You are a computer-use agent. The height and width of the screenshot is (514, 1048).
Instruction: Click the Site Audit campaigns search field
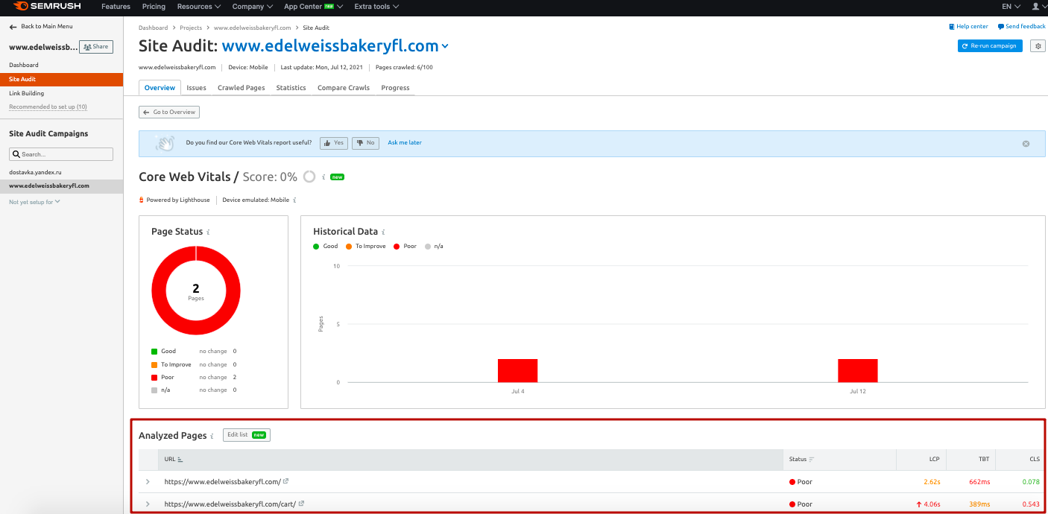(61, 154)
